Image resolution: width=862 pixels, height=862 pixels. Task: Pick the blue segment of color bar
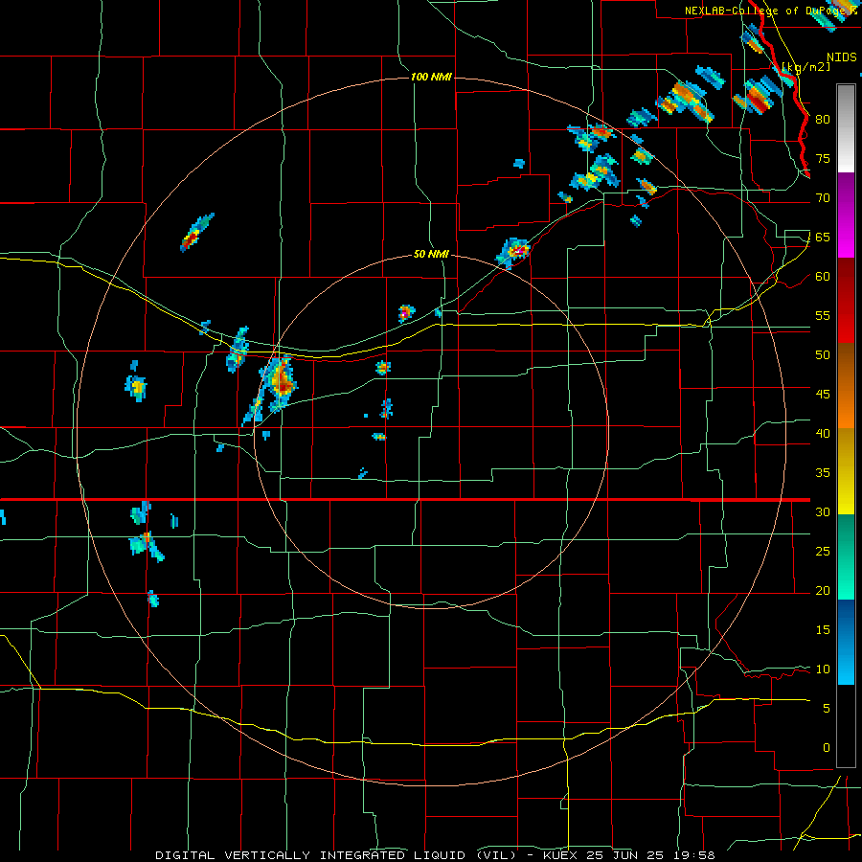point(846,642)
